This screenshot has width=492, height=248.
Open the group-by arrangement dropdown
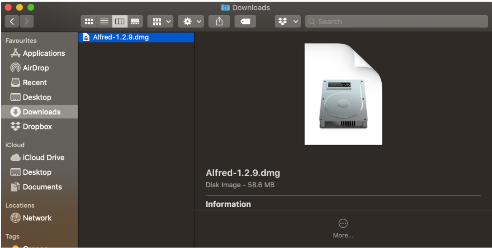[160, 21]
